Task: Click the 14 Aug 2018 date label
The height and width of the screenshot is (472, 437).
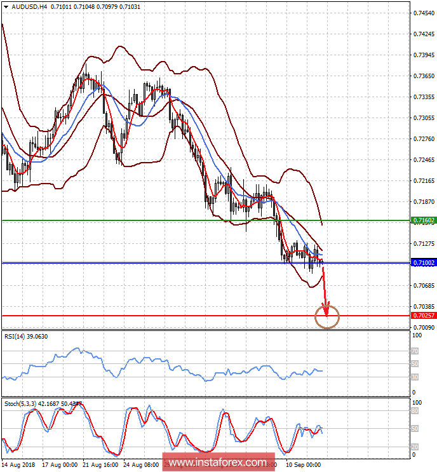Action: (18, 465)
